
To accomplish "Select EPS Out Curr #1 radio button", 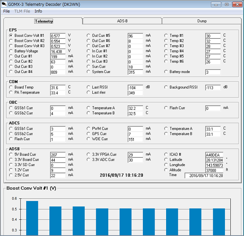I will point(11,56).
